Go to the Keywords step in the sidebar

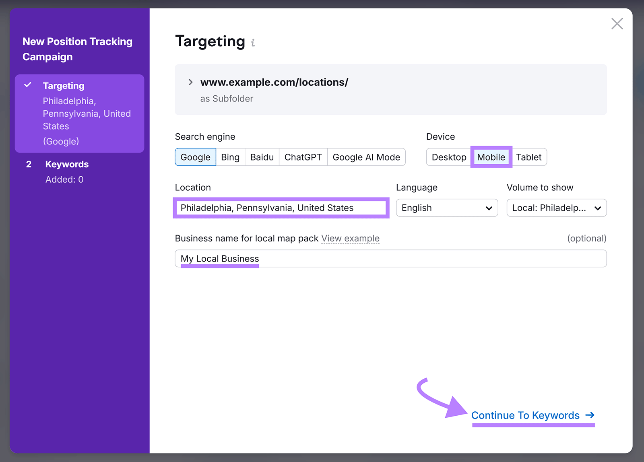(x=67, y=164)
